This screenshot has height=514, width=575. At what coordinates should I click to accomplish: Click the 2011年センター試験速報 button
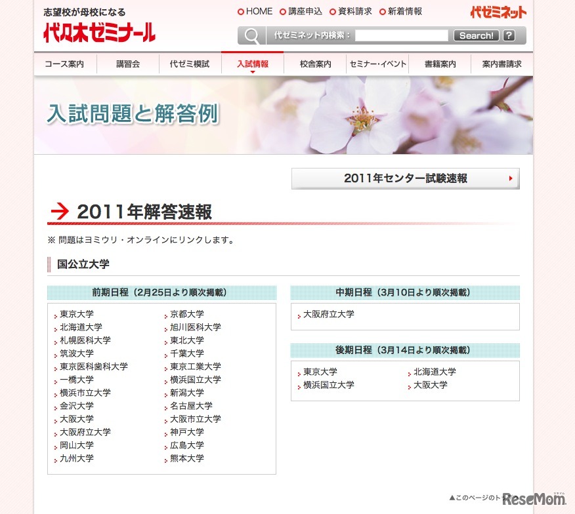coord(406,178)
